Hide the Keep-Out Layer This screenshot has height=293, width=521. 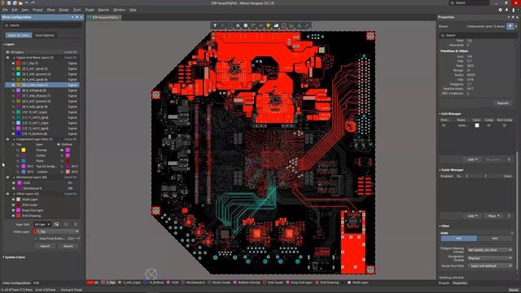(x=13, y=210)
